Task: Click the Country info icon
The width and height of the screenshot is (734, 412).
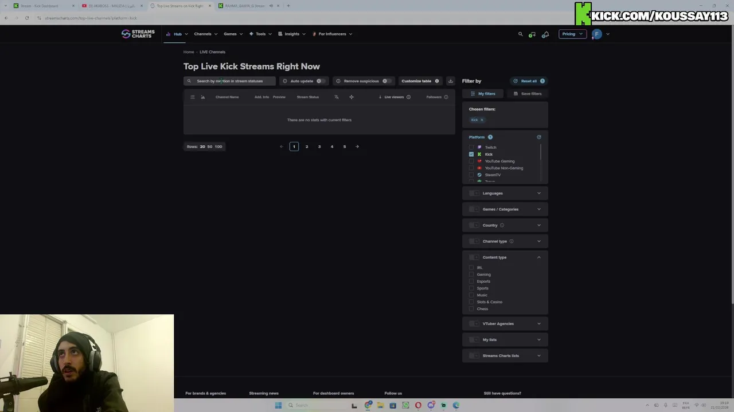Action: [x=502, y=225]
